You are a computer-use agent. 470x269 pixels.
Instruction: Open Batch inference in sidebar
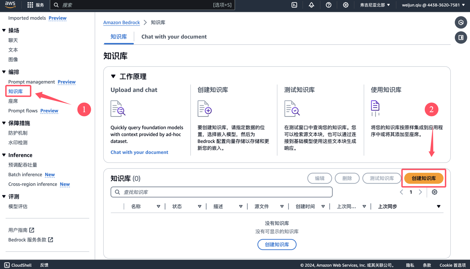25,174
